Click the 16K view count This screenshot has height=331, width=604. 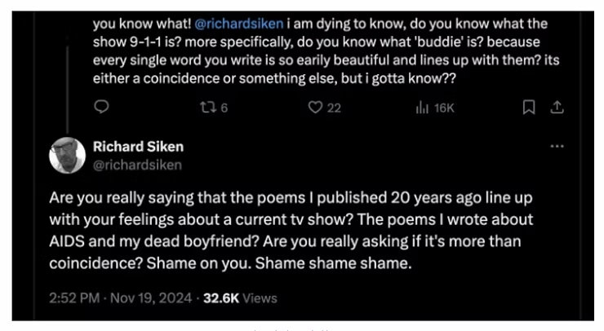442,108
